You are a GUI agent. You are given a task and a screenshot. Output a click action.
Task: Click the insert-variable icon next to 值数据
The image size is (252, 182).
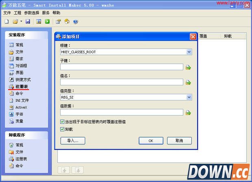click(188, 113)
